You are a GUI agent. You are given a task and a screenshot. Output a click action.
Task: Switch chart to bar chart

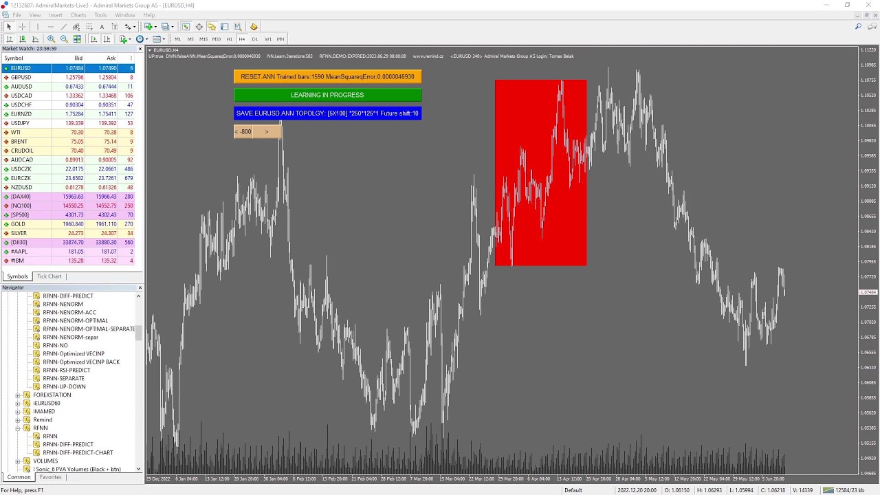[x=10, y=39]
